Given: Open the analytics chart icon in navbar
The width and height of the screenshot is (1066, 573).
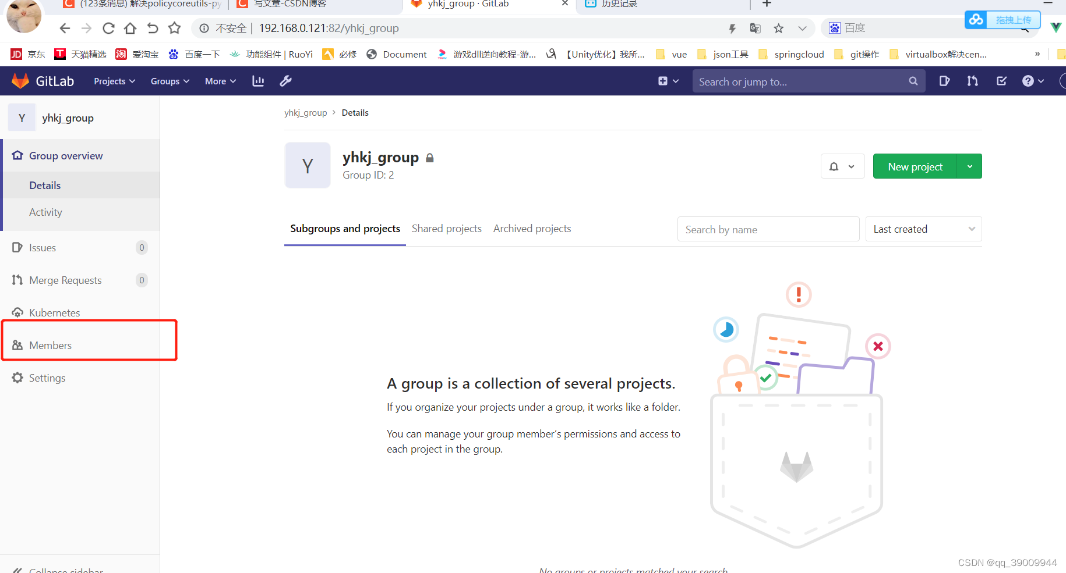Looking at the screenshot, I should (x=258, y=81).
